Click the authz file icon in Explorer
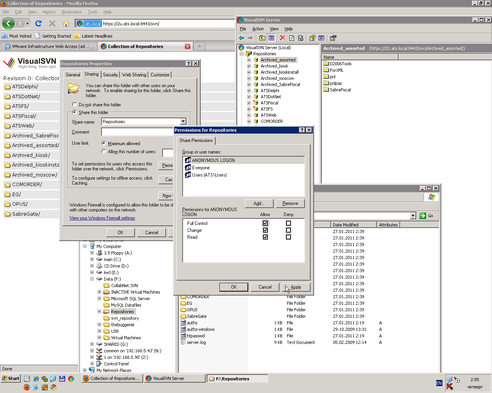 [x=183, y=323]
